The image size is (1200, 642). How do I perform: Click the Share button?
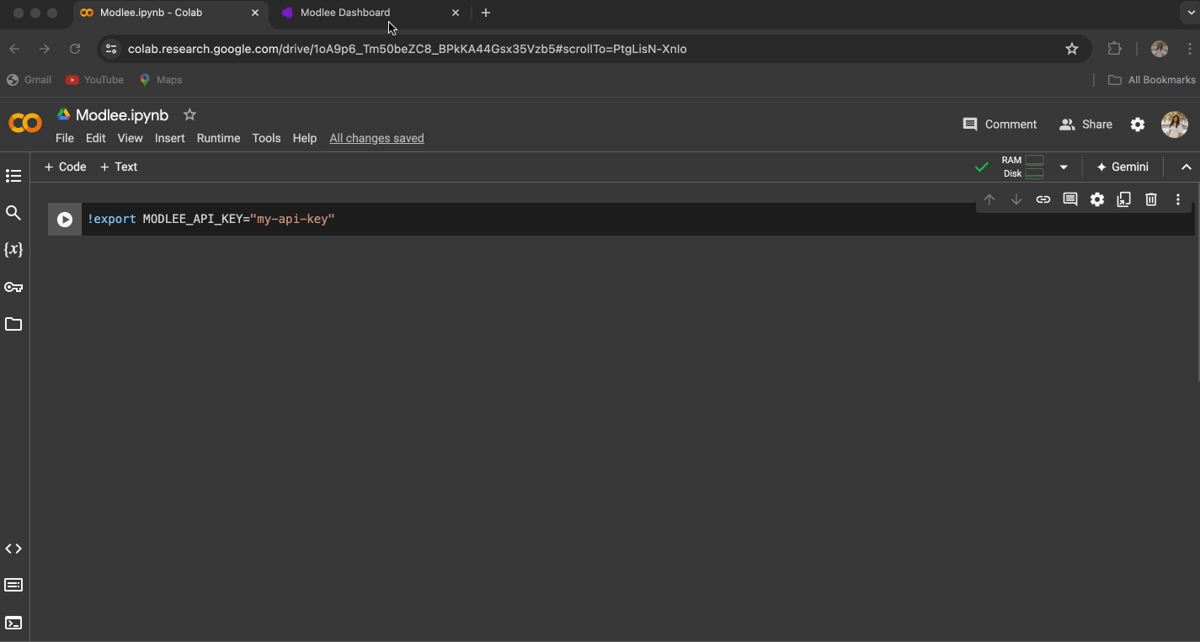coord(1086,125)
